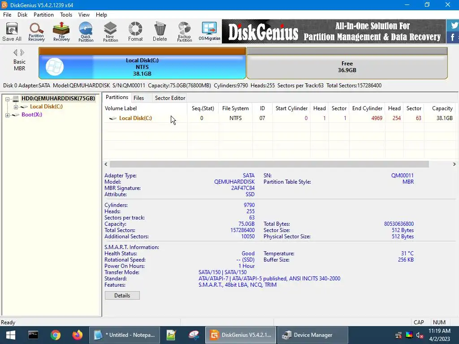Open the Help menu
Screen dimensions: 459x344
(x=101, y=15)
